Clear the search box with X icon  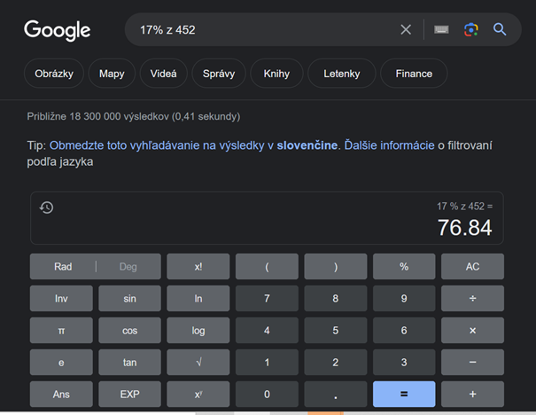point(406,30)
